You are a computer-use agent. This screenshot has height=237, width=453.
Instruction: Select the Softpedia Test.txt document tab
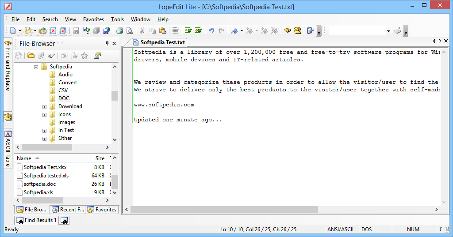159,42
